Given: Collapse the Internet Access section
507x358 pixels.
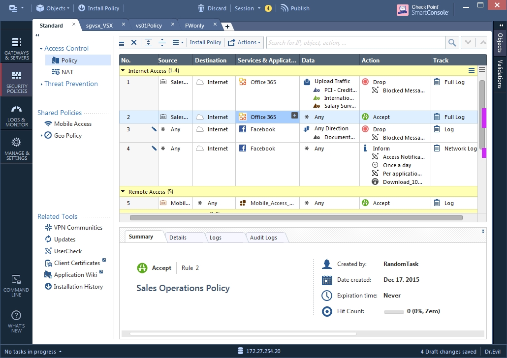Looking at the screenshot, I should [x=123, y=71].
